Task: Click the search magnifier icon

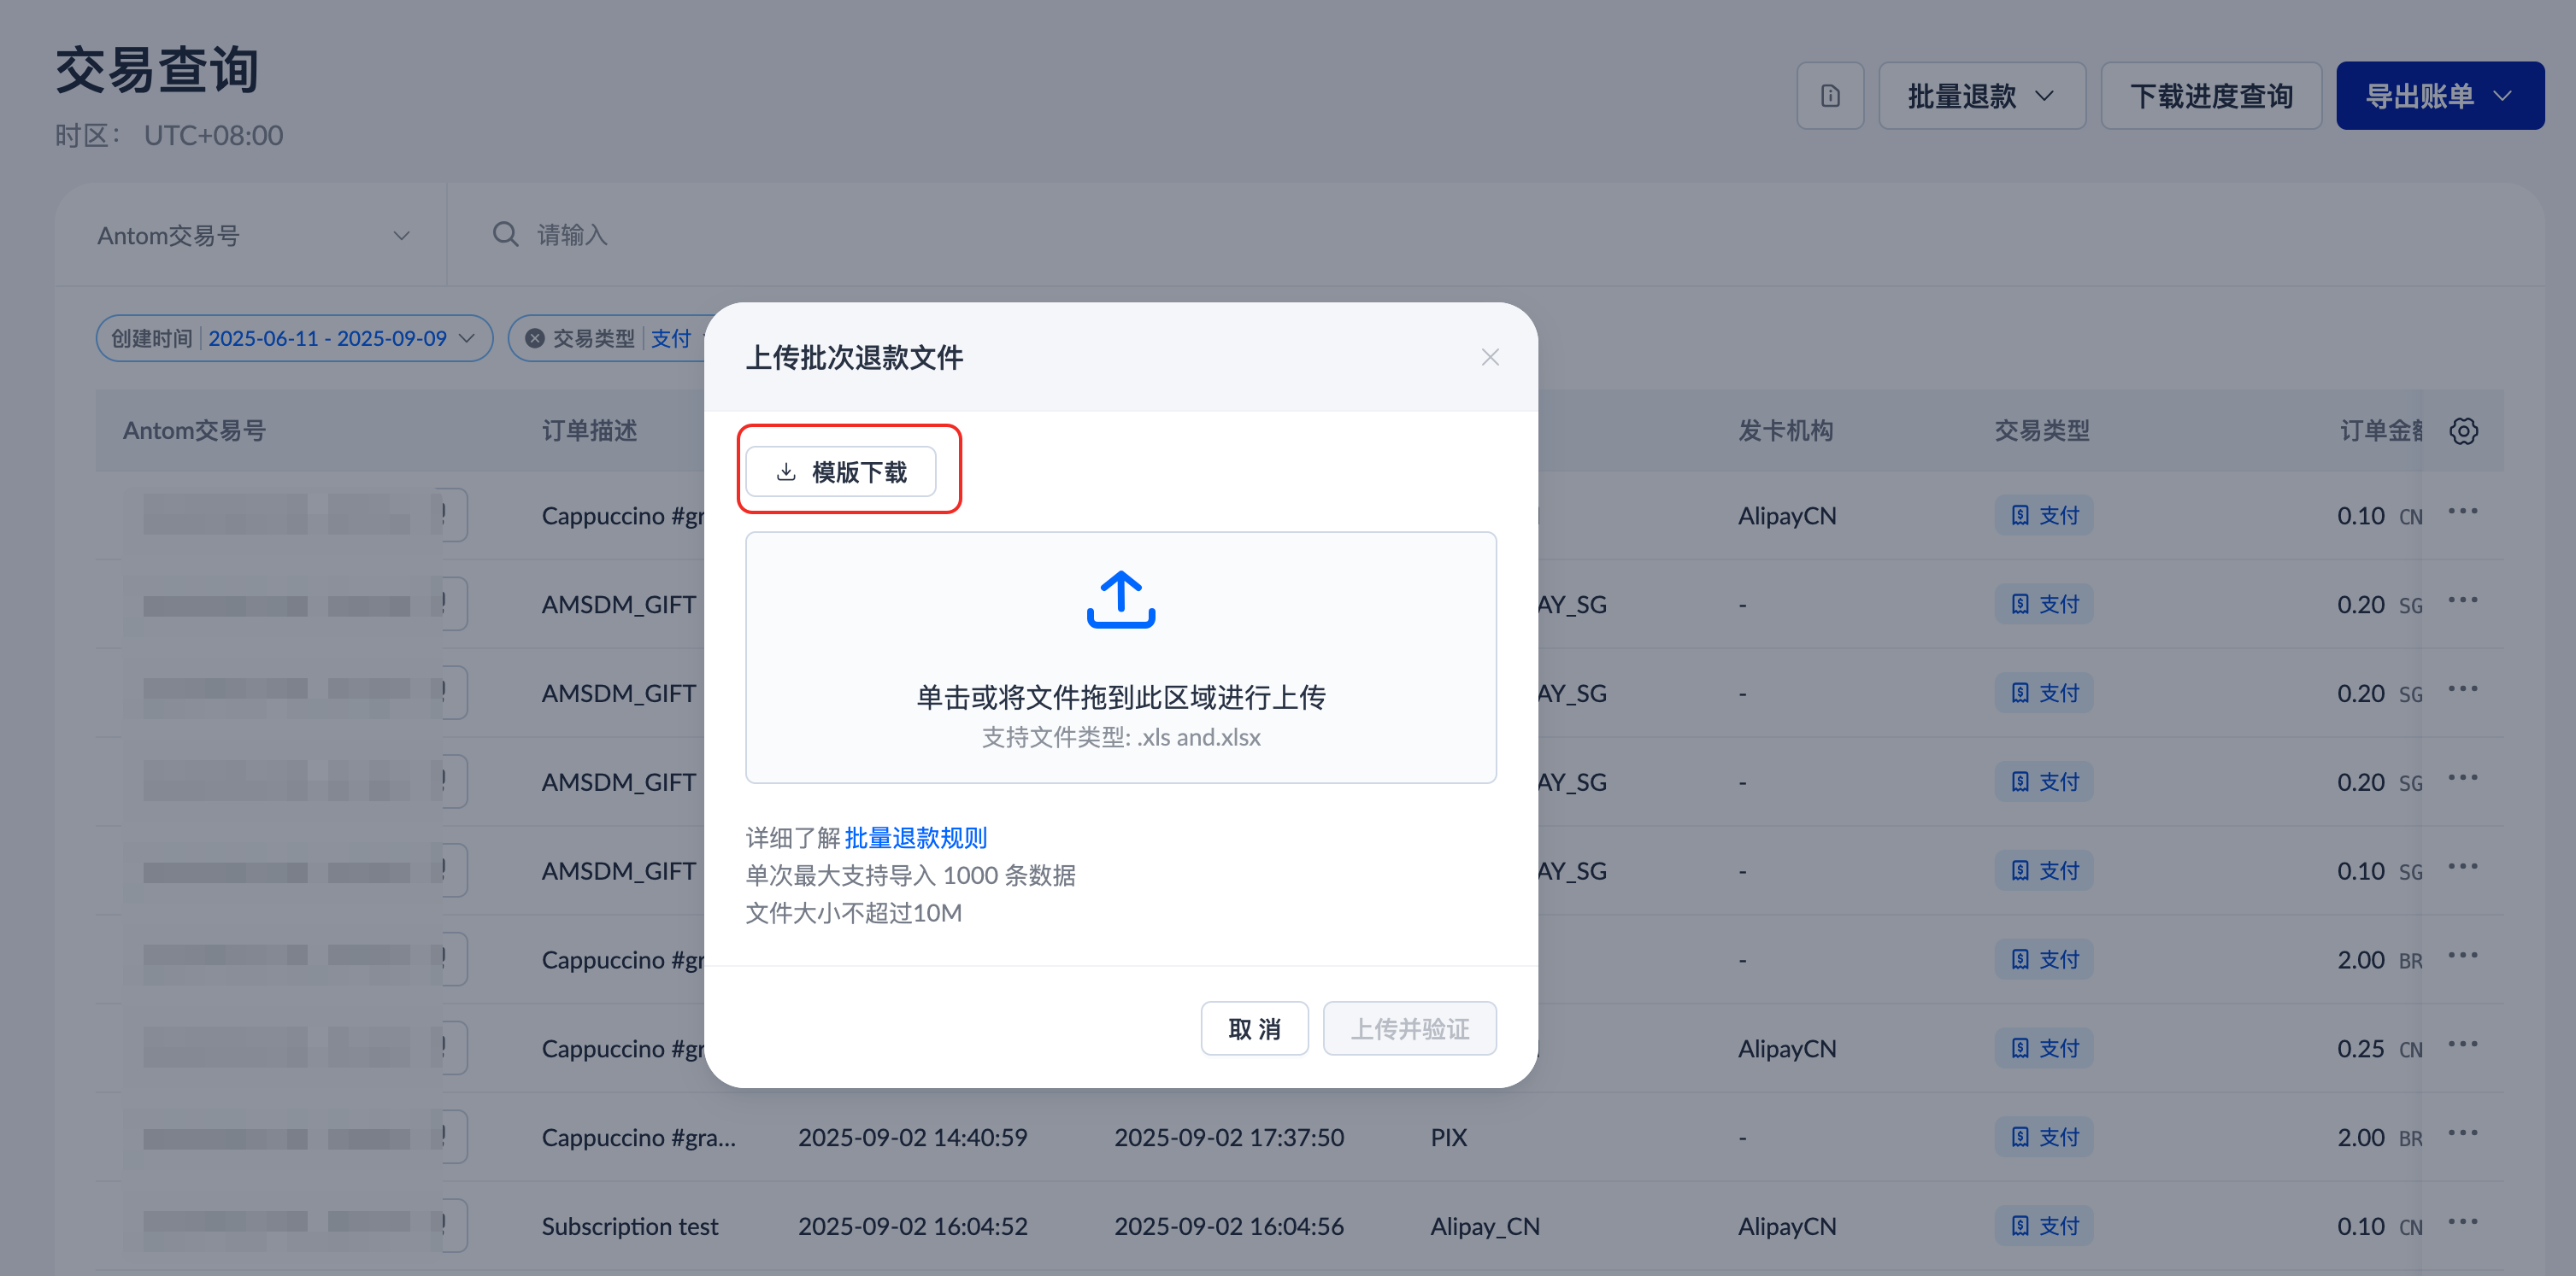Action: 505,235
